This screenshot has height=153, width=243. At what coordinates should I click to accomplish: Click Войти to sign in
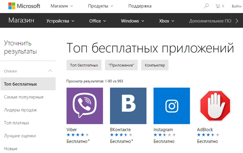click(237, 6)
